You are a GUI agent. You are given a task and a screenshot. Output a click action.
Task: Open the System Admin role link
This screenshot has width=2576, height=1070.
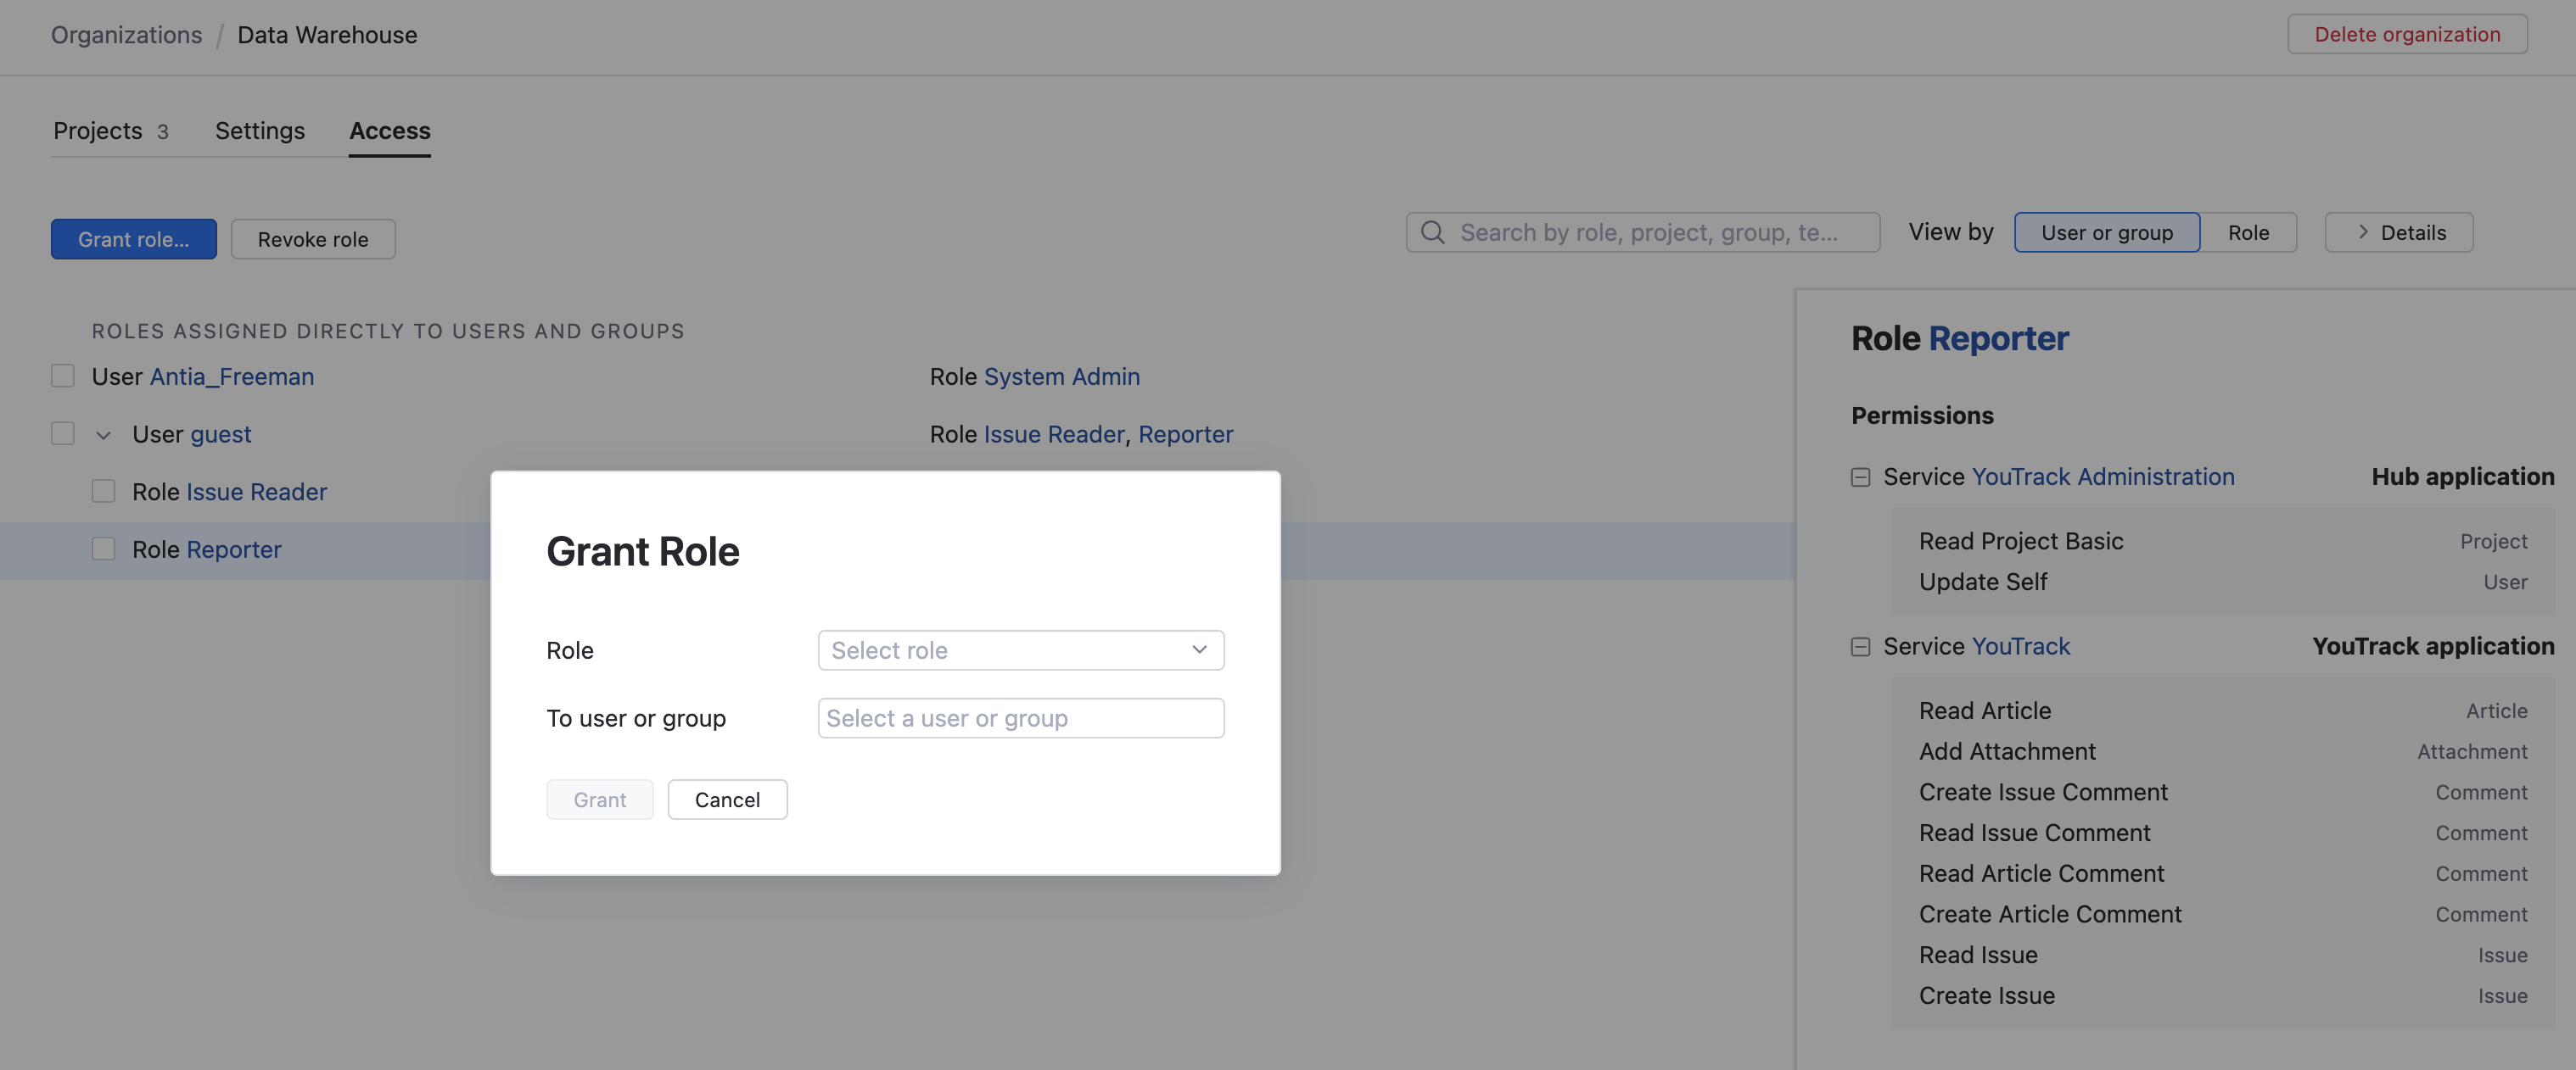click(1061, 376)
